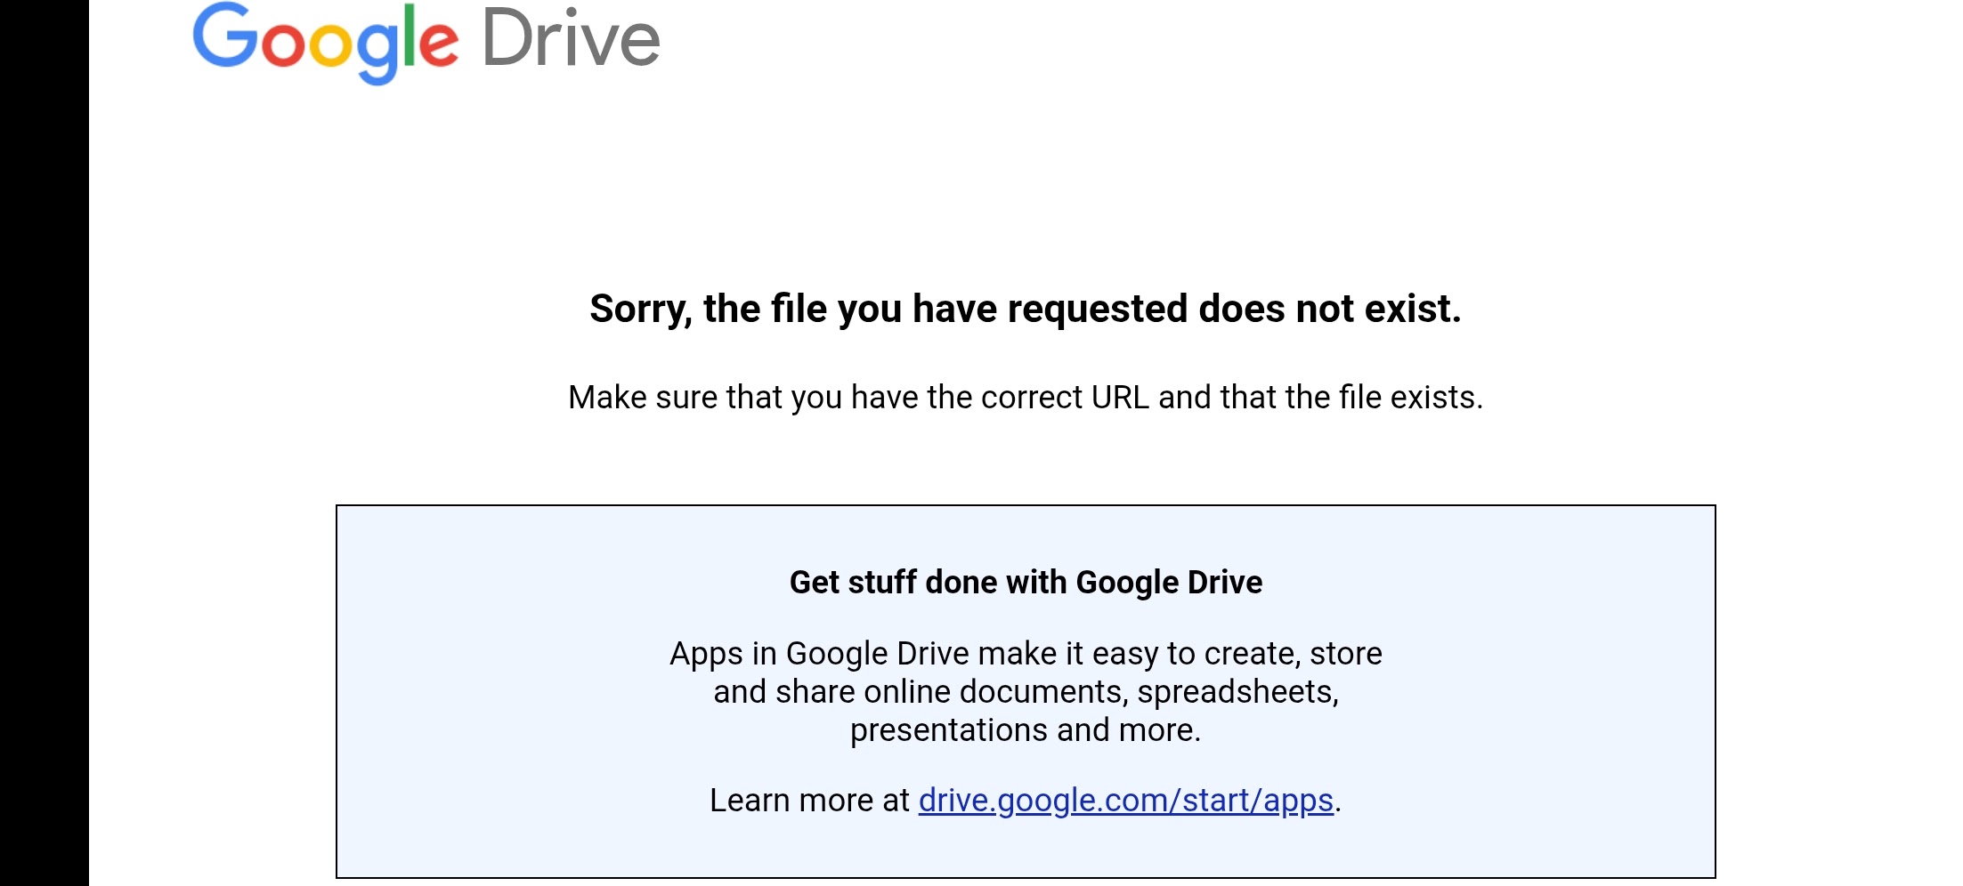Image resolution: width=1963 pixels, height=886 pixels.
Task: Click the yellow 'o' in the Google logo
Action: pos(329,46)
